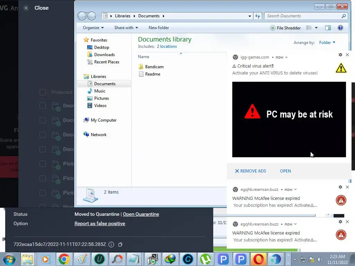Dismiss the igg-games.com notification
The image size is (355, 266).
tap(347, 55)
